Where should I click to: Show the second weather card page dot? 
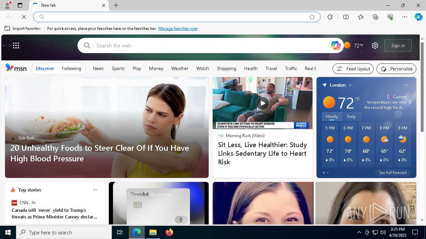328,173
